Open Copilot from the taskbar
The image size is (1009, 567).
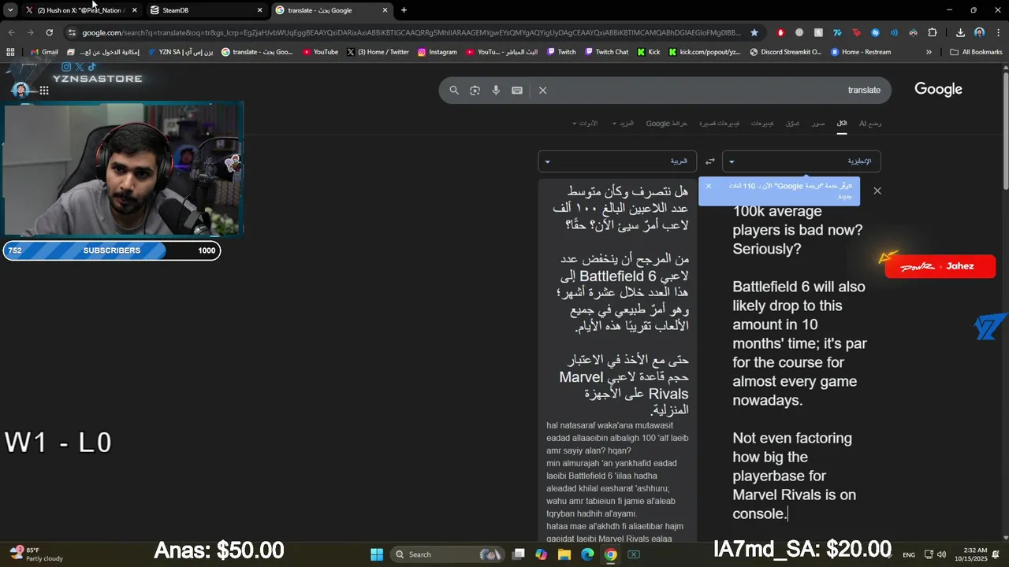[541, 554]
